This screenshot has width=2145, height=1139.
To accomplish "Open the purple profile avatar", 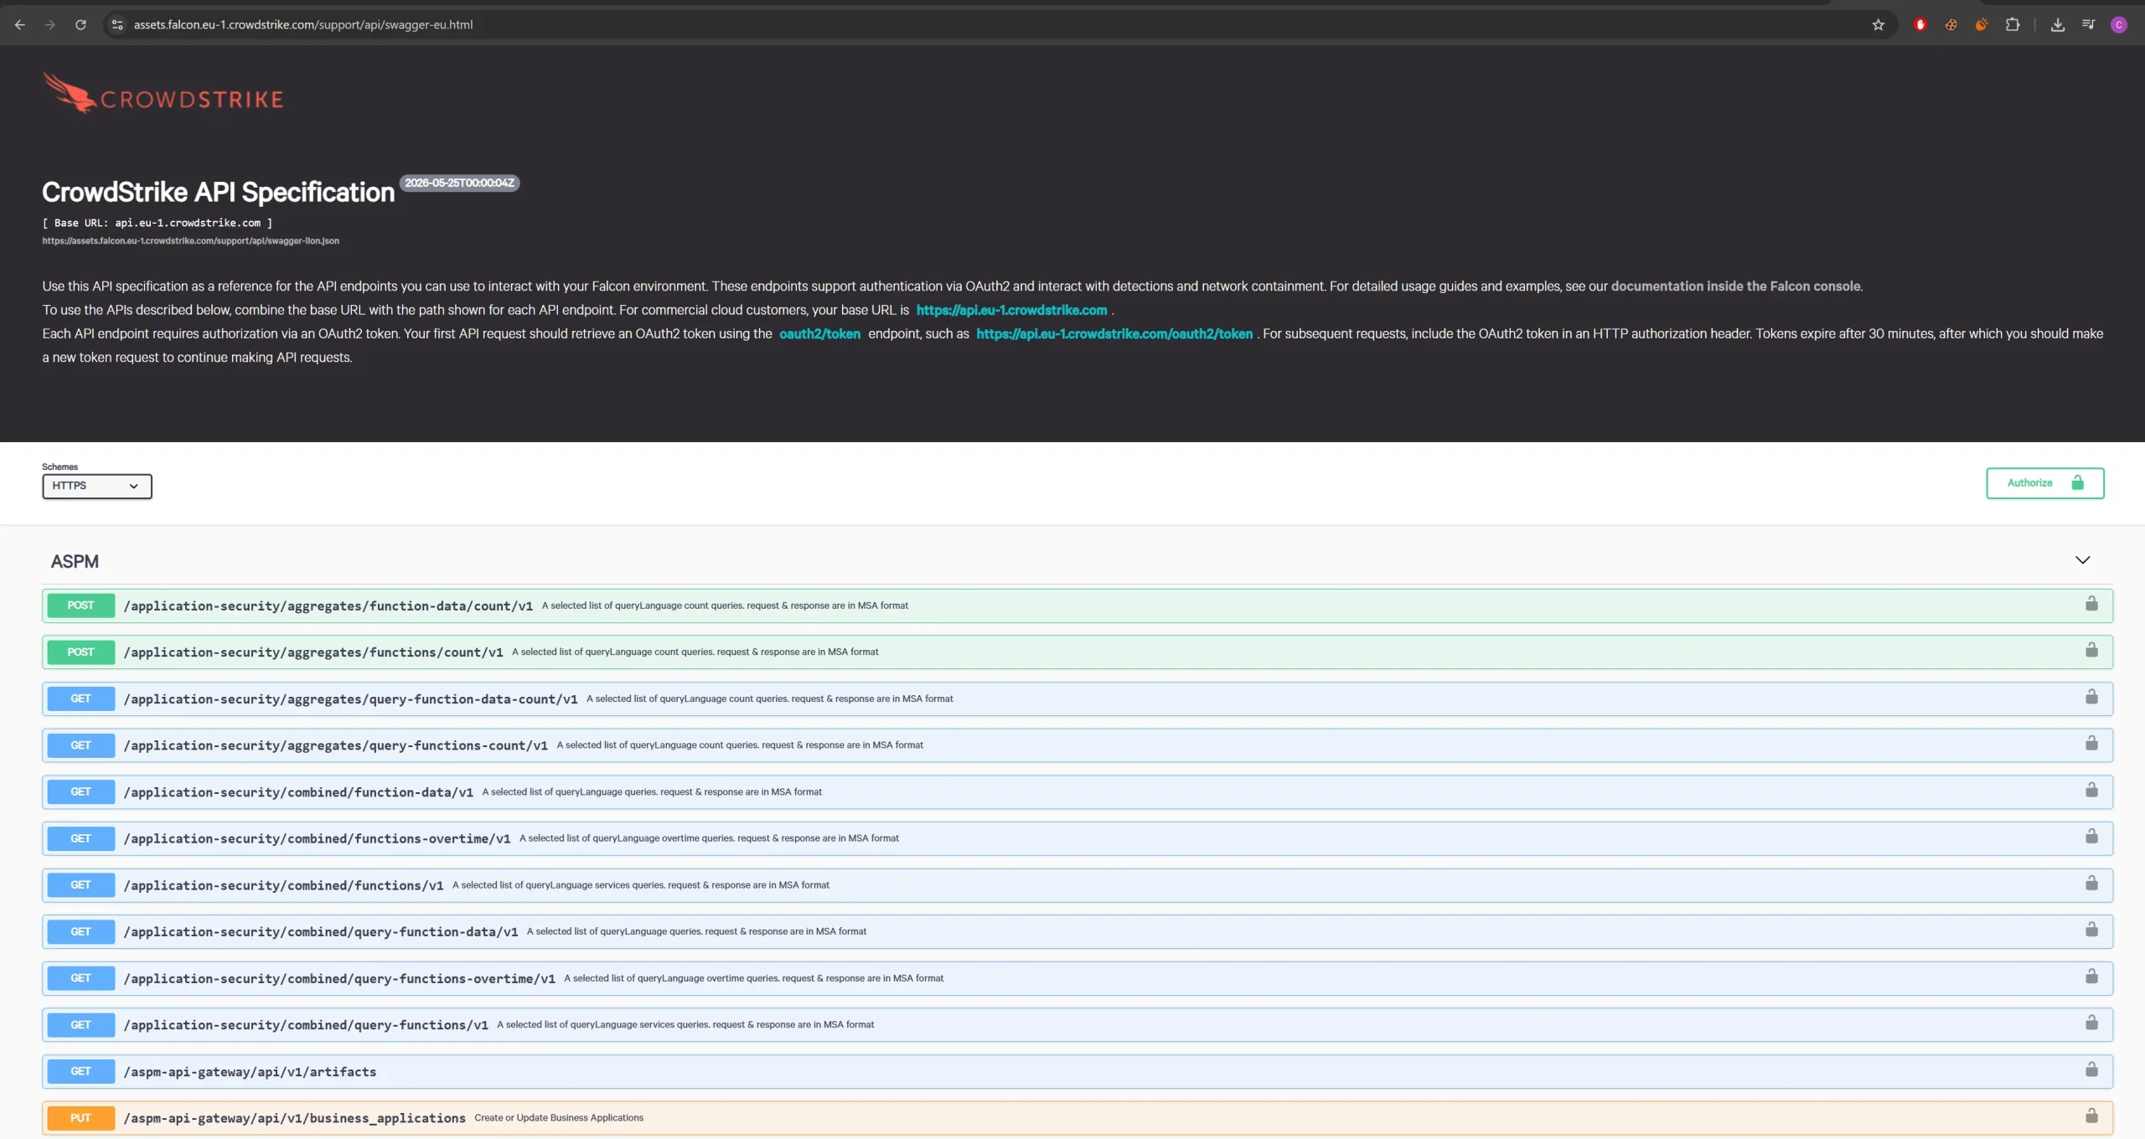I will [x=2119, y=25].
